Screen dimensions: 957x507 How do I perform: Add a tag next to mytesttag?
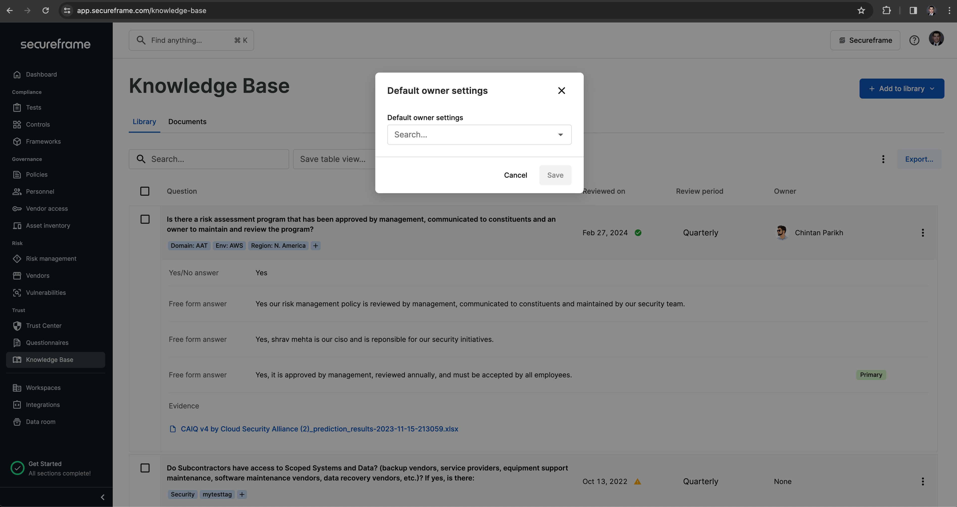242,495
